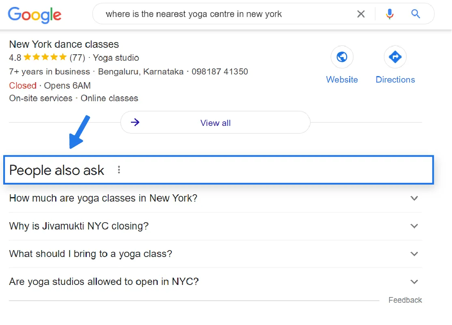The width and height of the screenshot is (452, 325).
Task: Open the Website globe icon
Action: [342, 57]
